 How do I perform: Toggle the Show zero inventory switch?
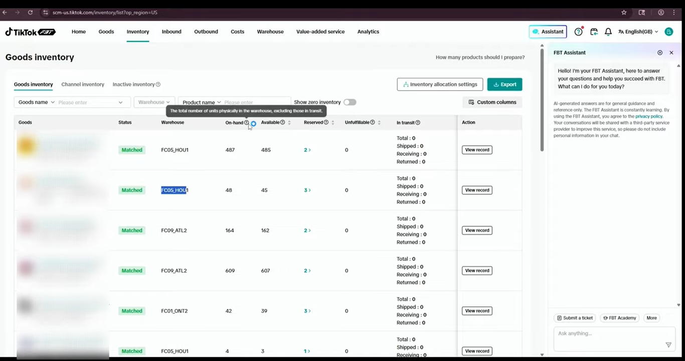pyautogui.click(x=350, y=102)
